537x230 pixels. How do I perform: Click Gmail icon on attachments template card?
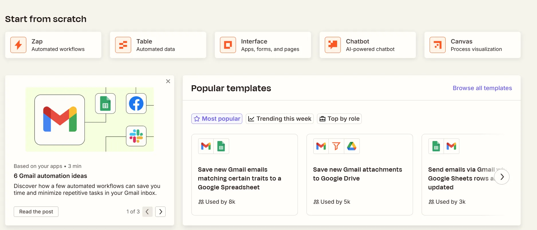tap(321, 146)
